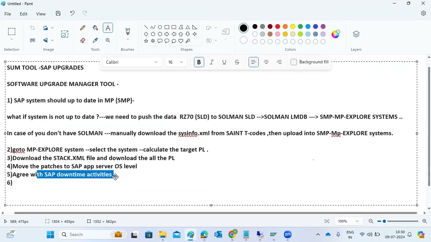Image resolution: width=431 pixels, height=242 pixels.
Task: Toggle Bold formatting
Action: 199,62
